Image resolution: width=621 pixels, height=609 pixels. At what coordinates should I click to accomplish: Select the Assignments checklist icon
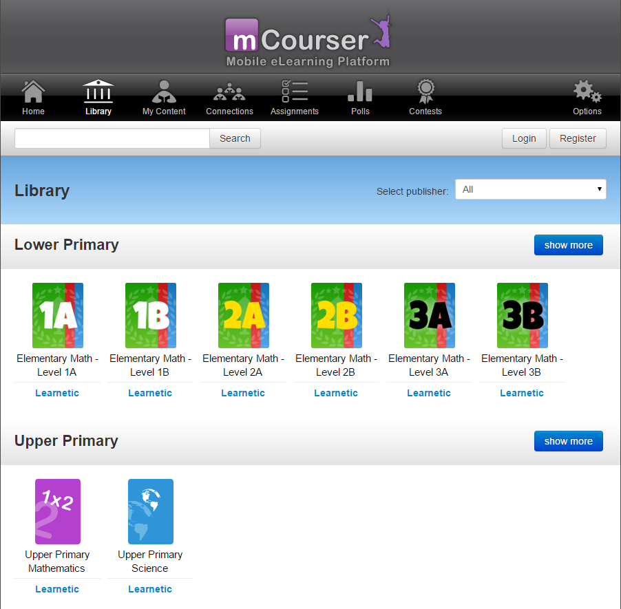(x=295, y=92)
